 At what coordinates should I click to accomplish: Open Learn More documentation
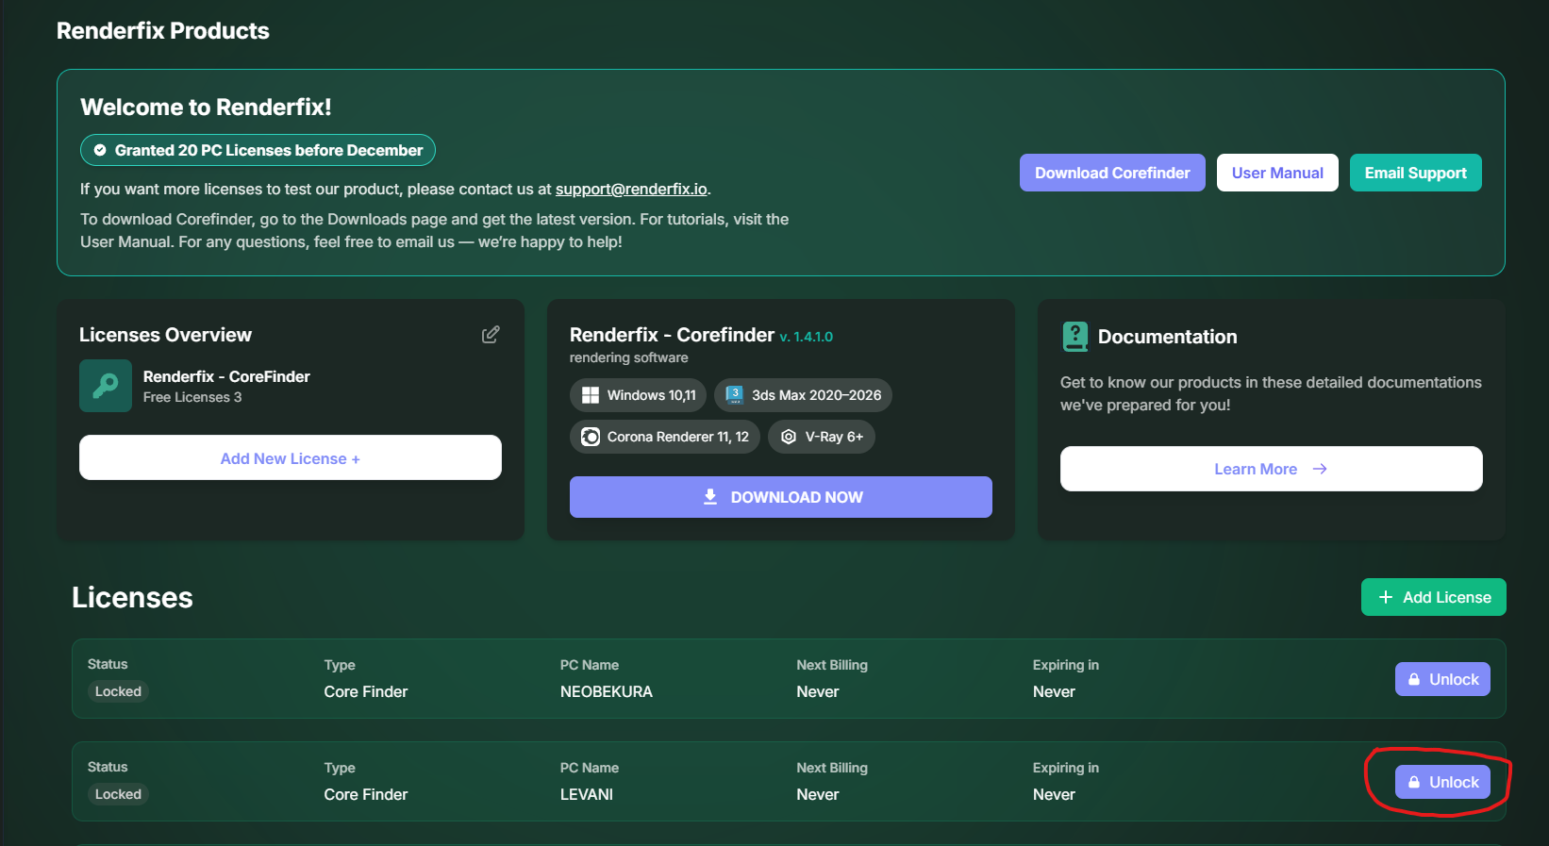click(x=1271, y=469)
